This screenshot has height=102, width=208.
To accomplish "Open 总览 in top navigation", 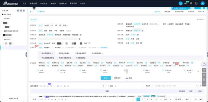I will click(x=24, y=3).
